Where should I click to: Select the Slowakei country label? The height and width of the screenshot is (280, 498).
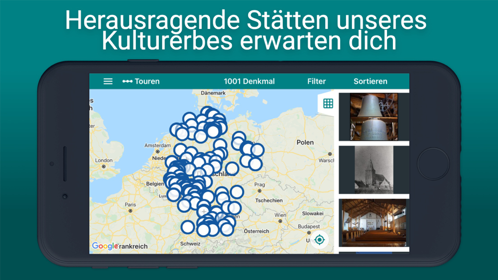313,213
